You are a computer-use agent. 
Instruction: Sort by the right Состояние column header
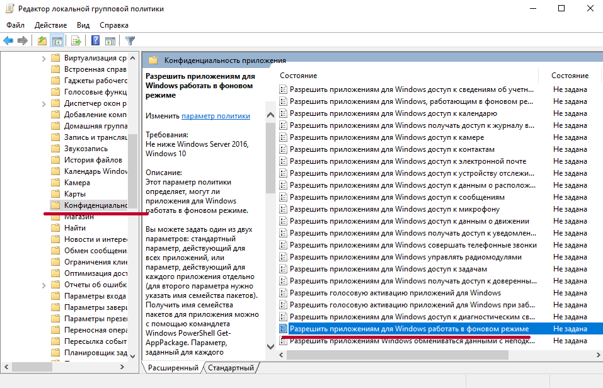click(x=570, y=76)
